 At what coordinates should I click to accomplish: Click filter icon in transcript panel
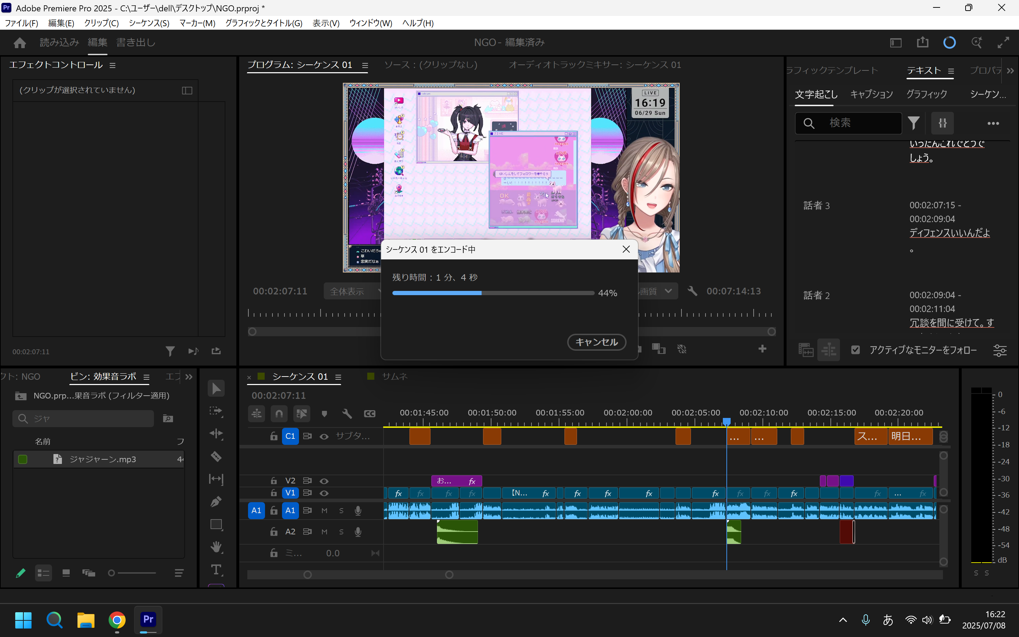coord(914,123)
